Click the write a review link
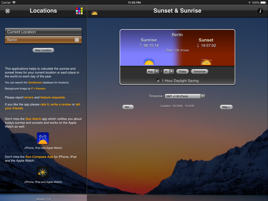This screenshot has height=201, width=268. point(61,105)
